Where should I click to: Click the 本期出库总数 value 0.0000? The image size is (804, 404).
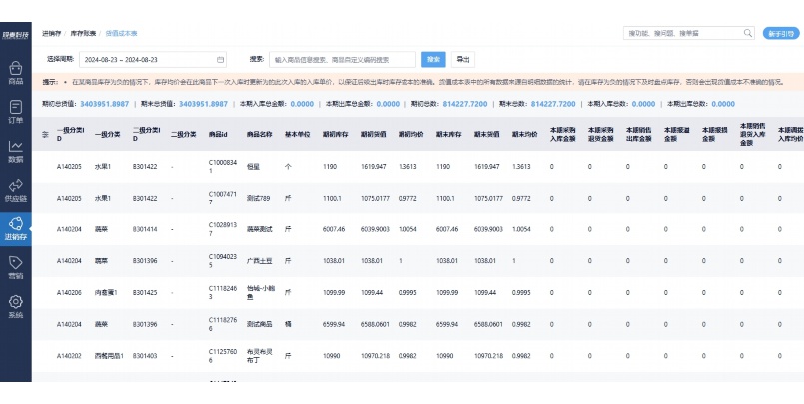(723, 104)
